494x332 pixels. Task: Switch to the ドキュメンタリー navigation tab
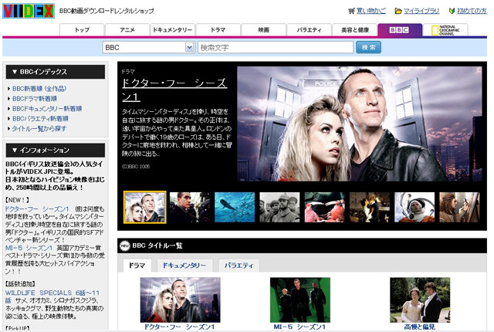click(x=173, y=30)
